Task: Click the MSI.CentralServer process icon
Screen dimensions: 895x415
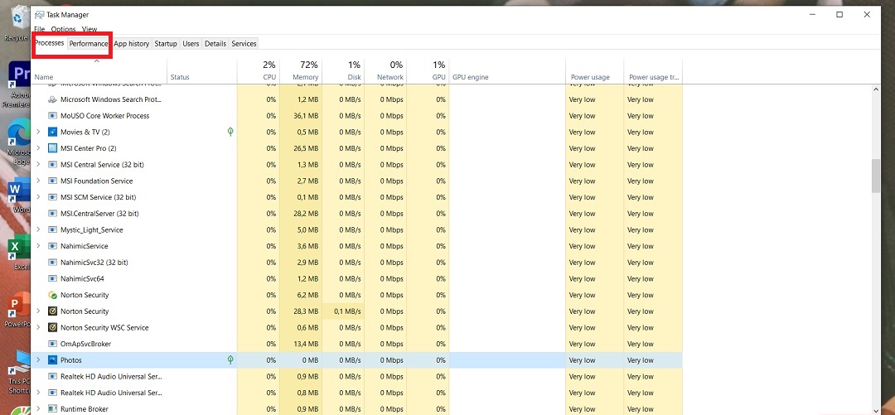Action: click(x=52, y=214)
